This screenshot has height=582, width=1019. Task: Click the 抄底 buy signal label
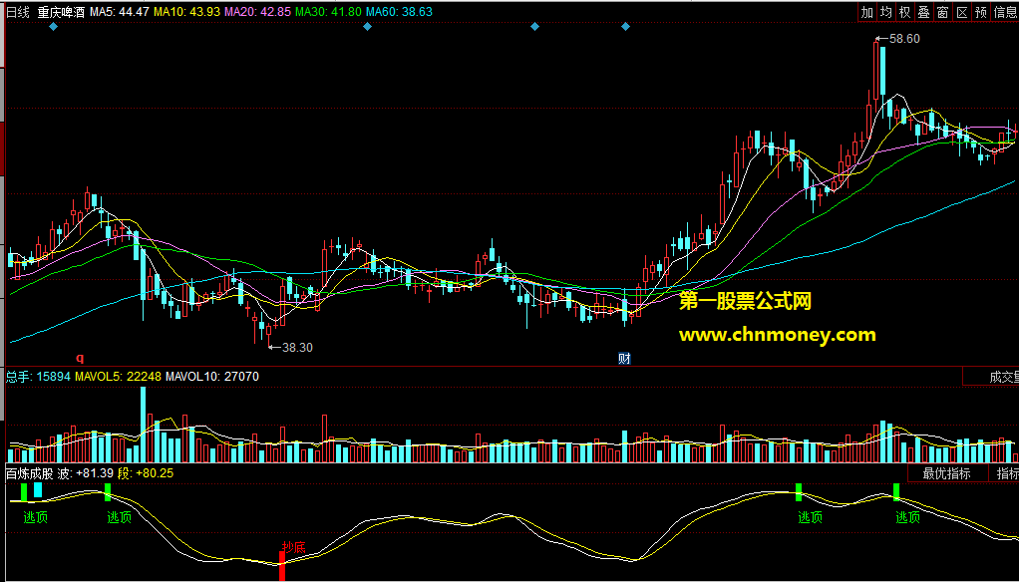tap(293, 547)
